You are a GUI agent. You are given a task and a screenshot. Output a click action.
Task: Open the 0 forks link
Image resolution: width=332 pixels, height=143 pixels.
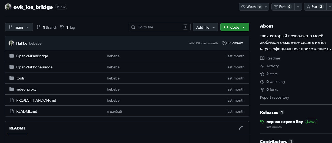[x=269, y=89]
